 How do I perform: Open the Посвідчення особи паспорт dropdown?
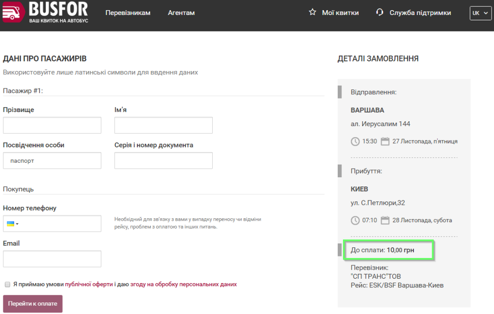52,161
